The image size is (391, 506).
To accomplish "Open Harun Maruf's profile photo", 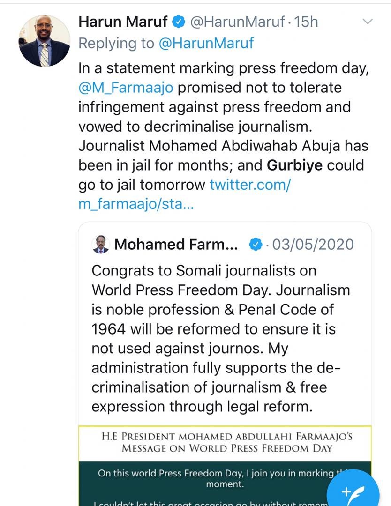I will click(x=45, y=41).
